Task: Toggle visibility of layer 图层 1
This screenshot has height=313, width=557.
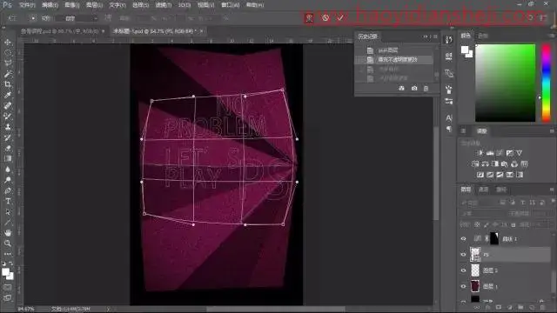Action: tap(463, 286)
